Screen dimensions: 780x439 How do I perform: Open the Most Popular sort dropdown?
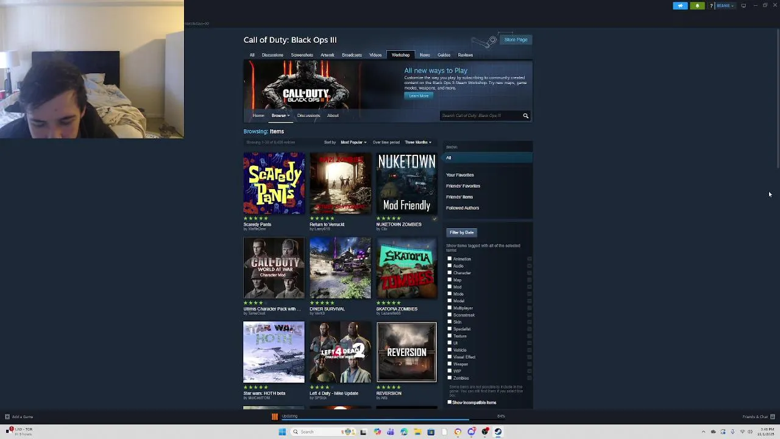point(353,143)
